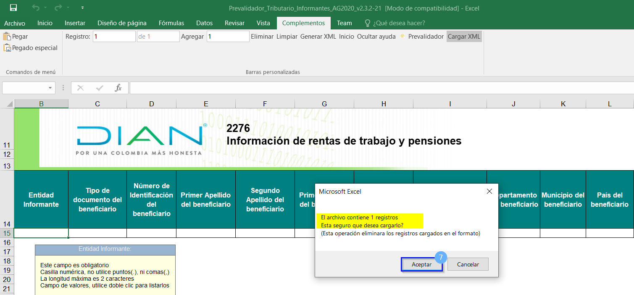Select row 15 header
The height and width of the screenshot is (295, 634).
(x=7, y=233)
